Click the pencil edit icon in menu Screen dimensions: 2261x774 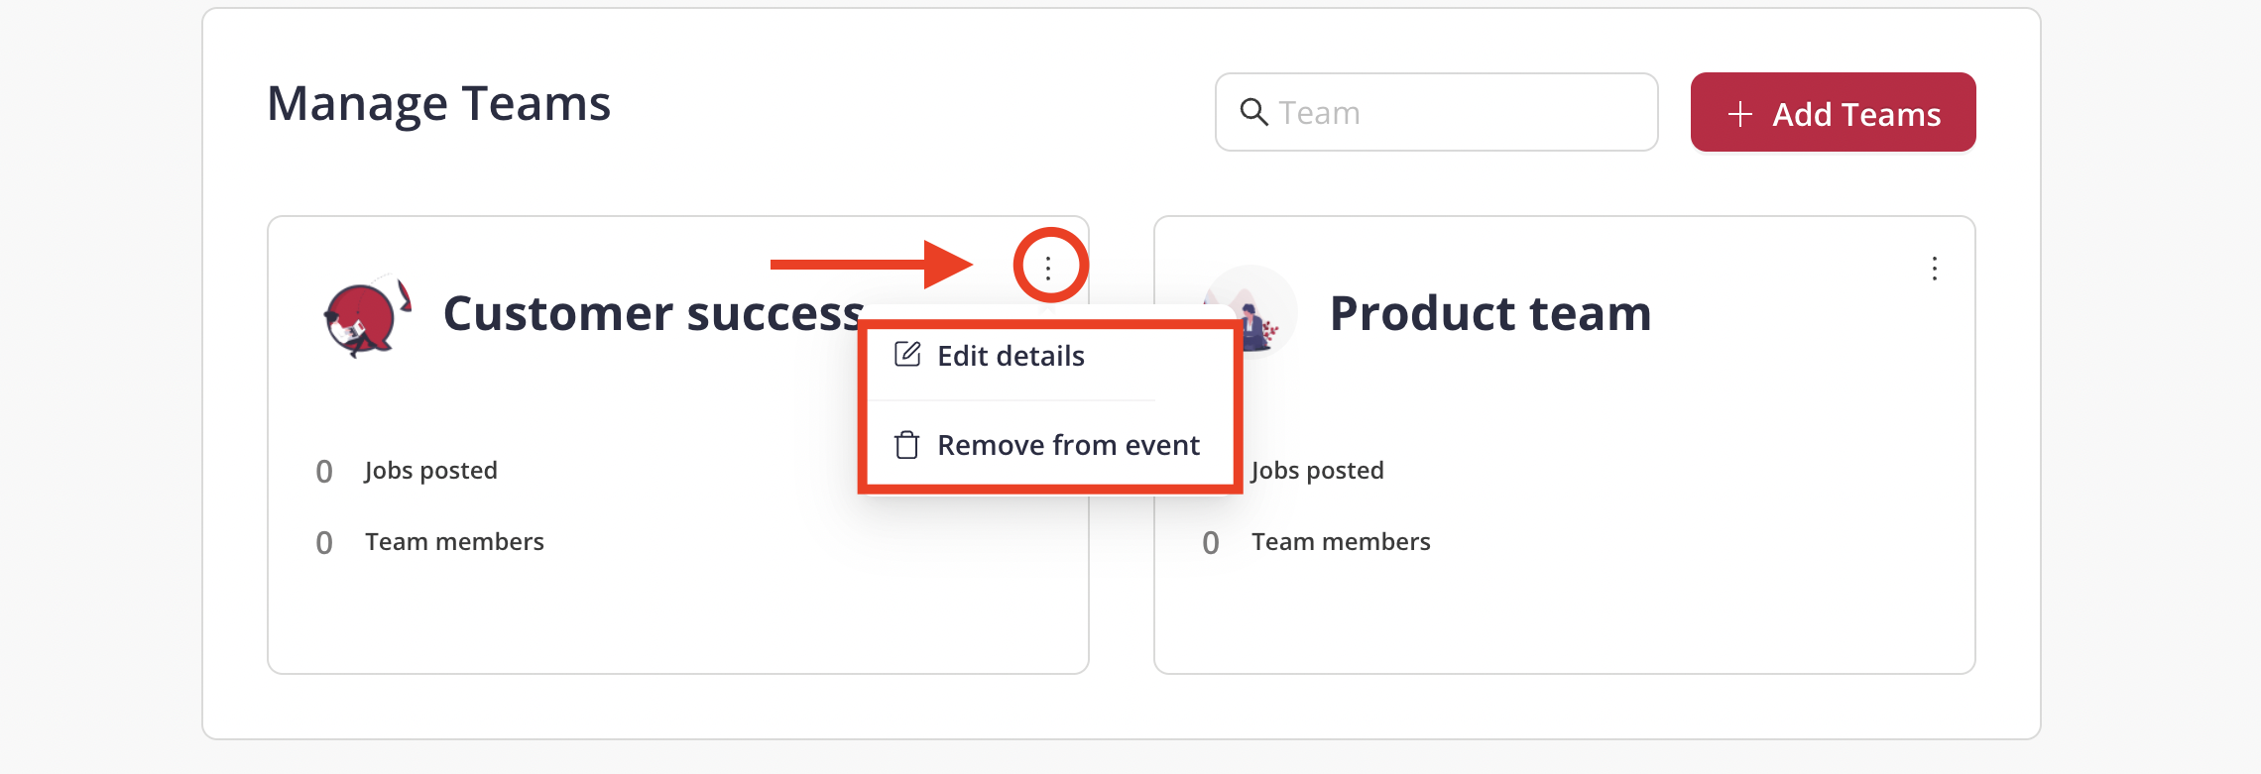(x=907, y=355)
